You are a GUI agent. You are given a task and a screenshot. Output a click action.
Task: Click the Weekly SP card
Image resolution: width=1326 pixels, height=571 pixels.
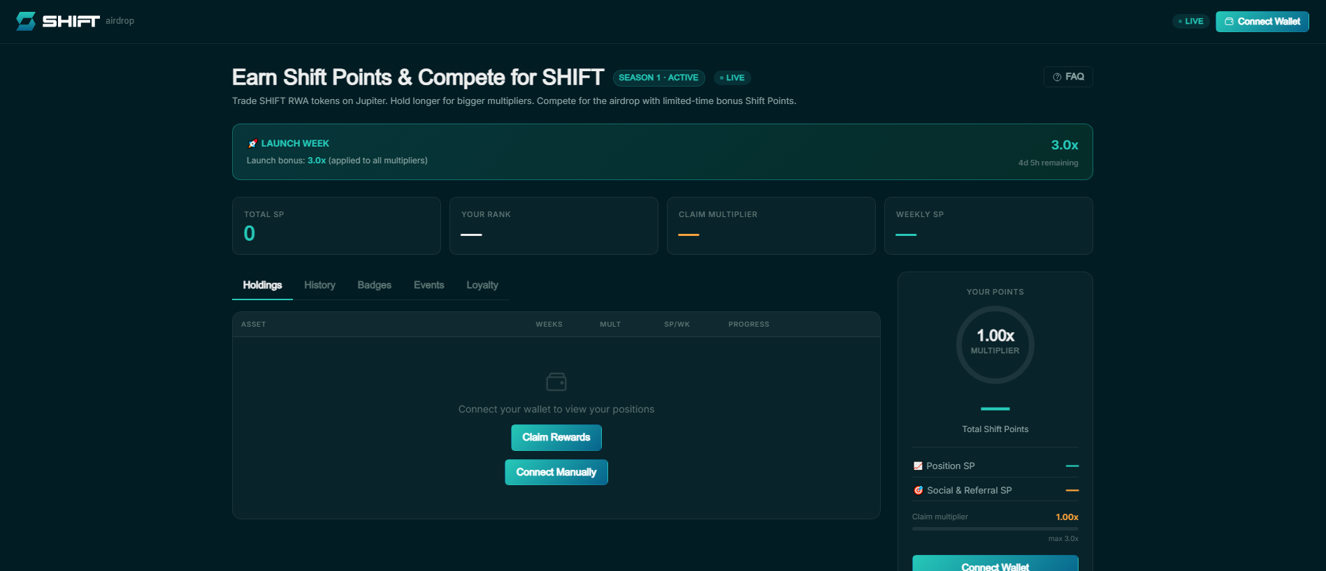coord(988,225)
